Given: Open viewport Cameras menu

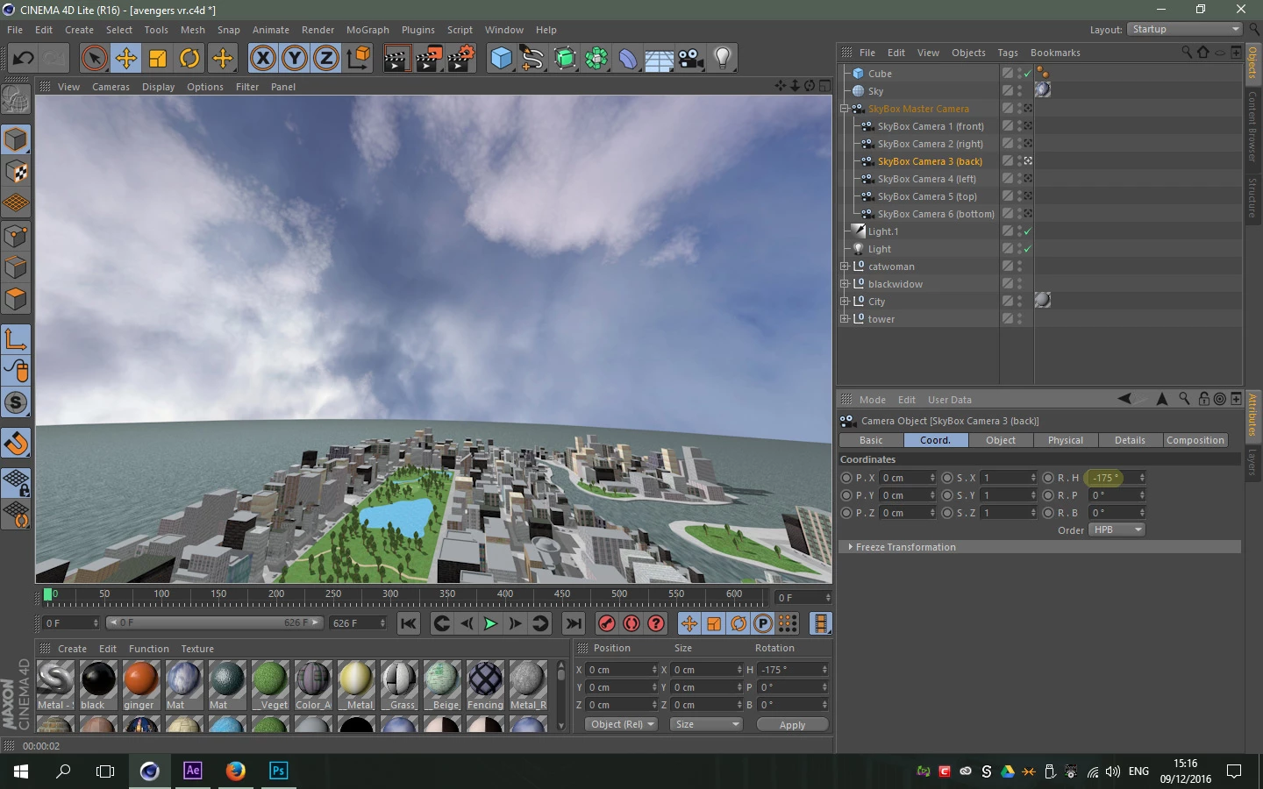Looking at the screenshot, I should click(111, 87).
